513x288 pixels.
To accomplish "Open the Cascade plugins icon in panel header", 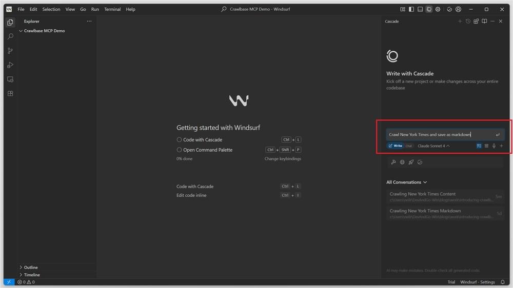I will (476, 21).
